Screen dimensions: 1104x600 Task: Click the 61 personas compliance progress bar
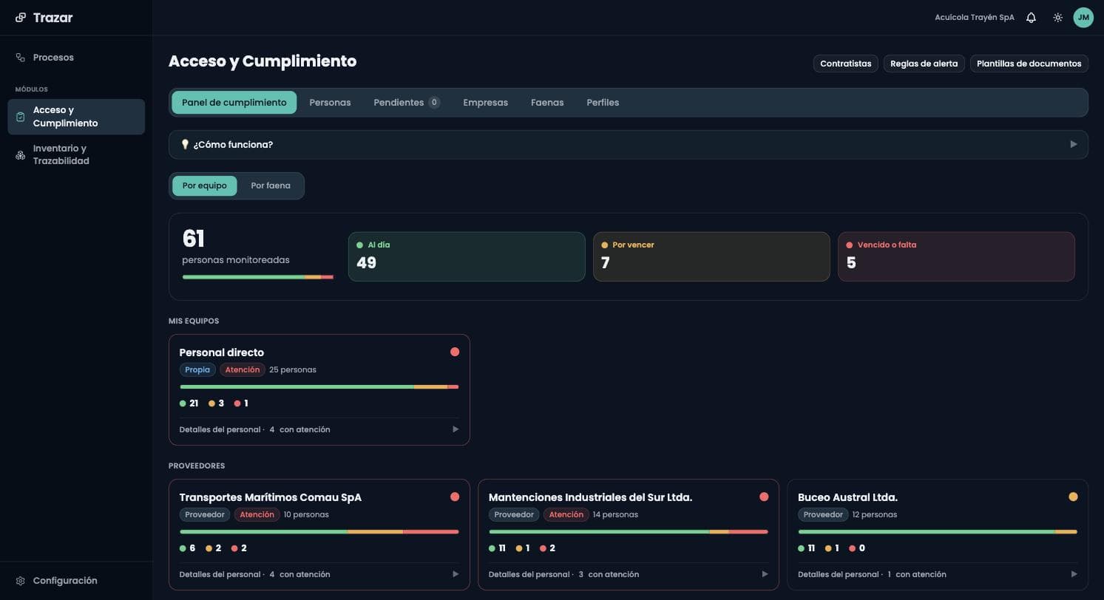coord(257,277)
